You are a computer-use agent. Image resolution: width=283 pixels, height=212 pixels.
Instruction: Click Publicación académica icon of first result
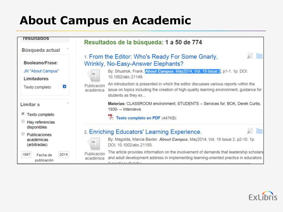94,76
